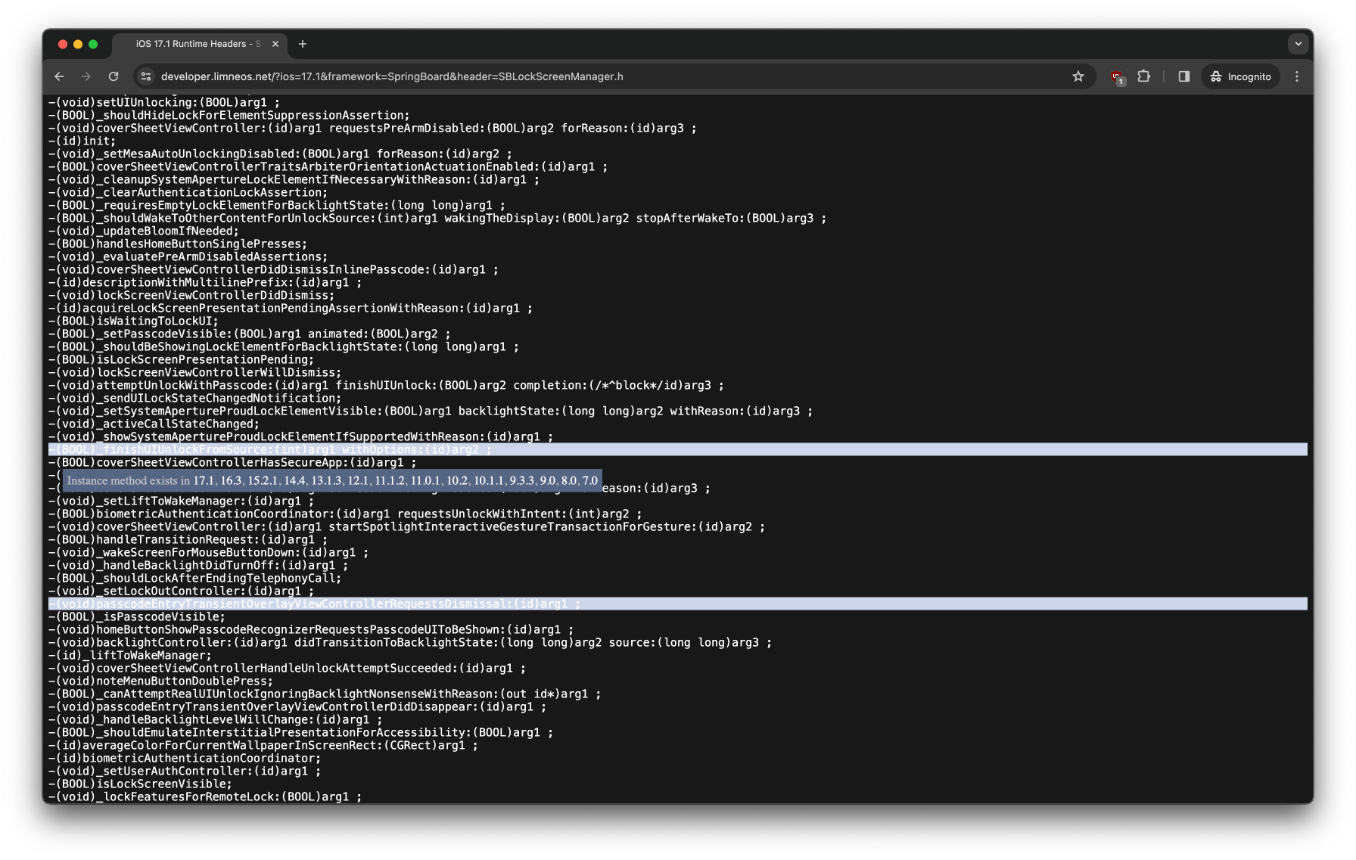Click the extensions puzzle-piece icon
The height and width of the screenshot is (860, 1356).
pos(1144,76)
